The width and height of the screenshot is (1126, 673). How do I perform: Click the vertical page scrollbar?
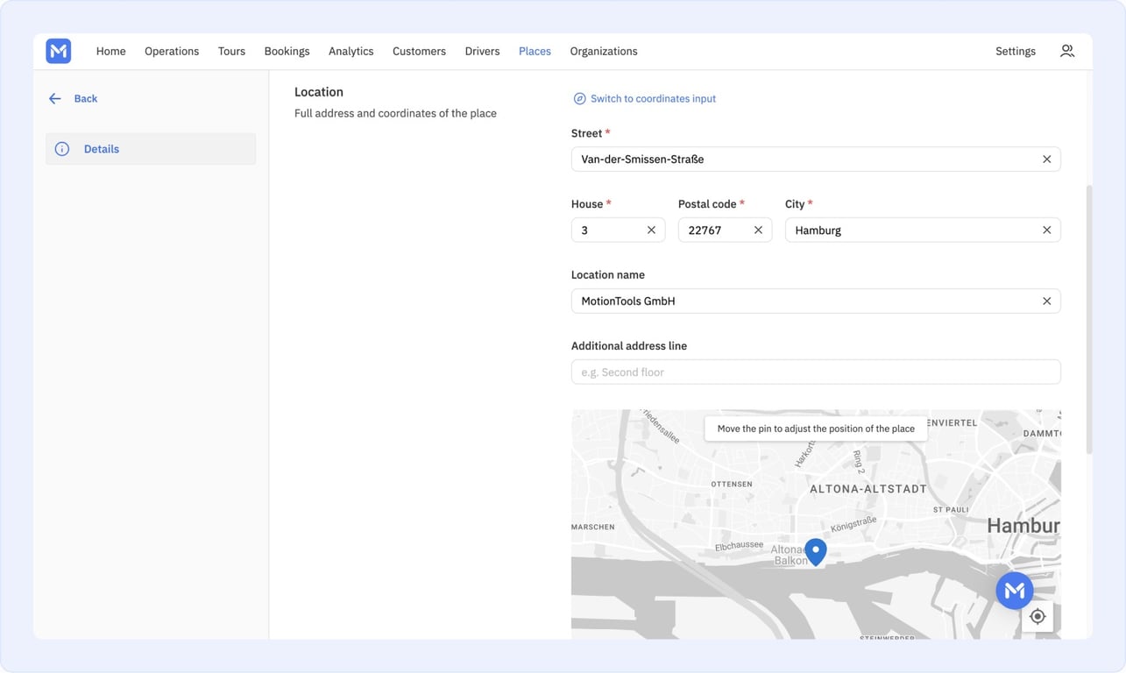(x=1089, y=319)
